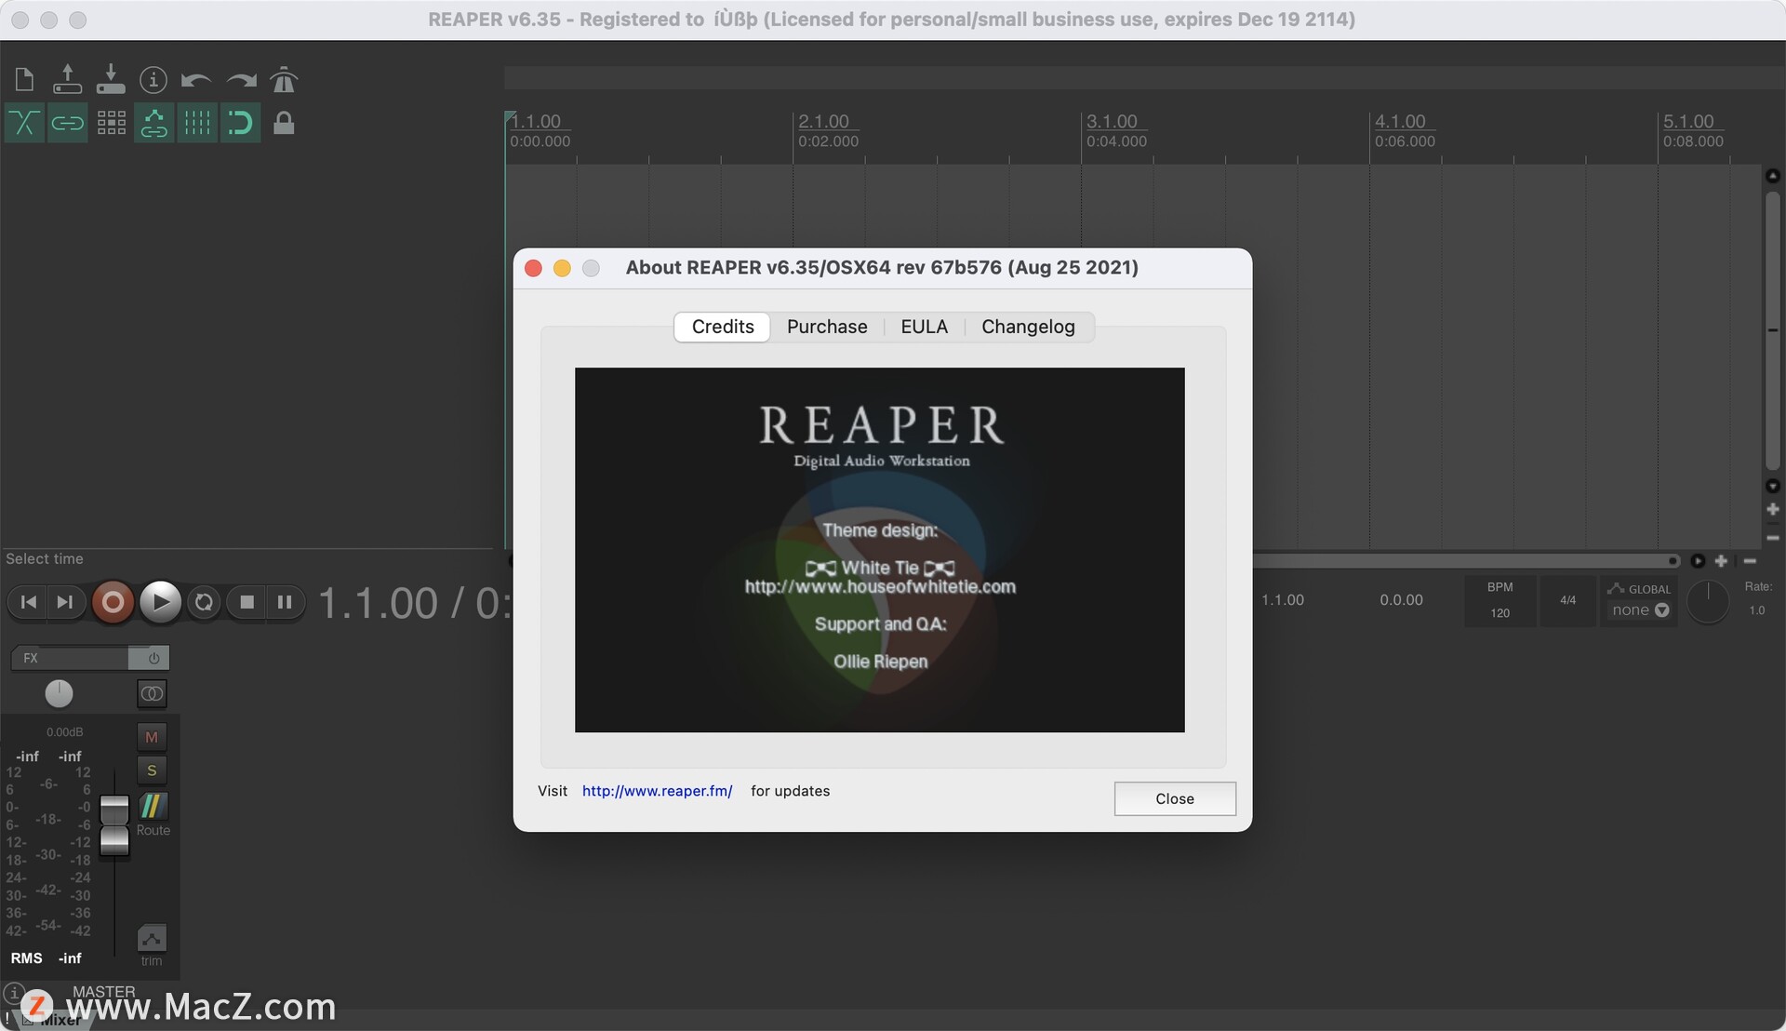Start recording with the red record button
The image size is (1786, 1031).
(x=113, y=602)
